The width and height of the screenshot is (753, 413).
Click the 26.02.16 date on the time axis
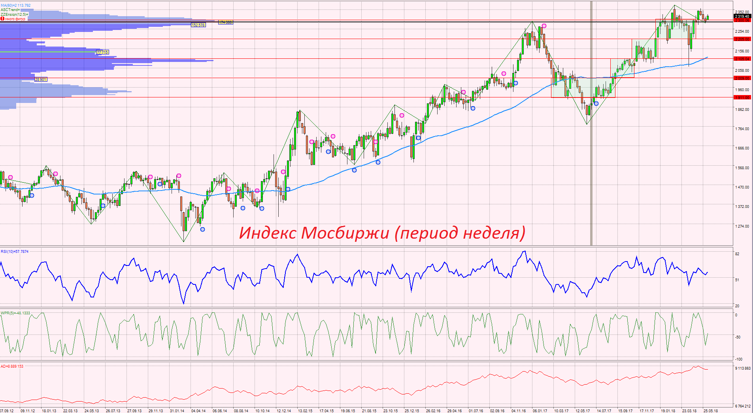pyautogui.click(x=433, y=411)
